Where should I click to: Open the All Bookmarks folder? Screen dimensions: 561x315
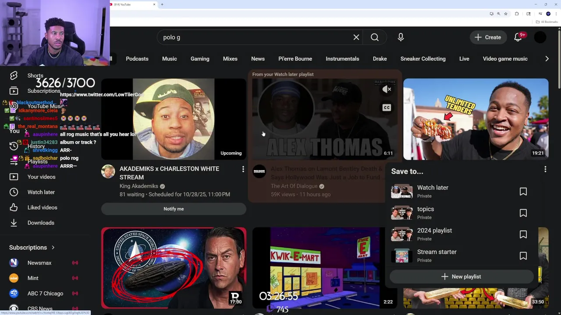547,22
